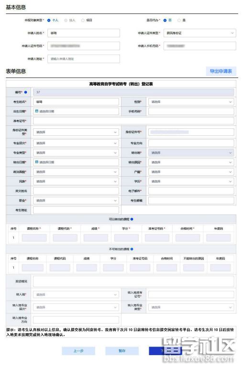
Task: Click the 转出日期 date field
Action: point(76,162)
